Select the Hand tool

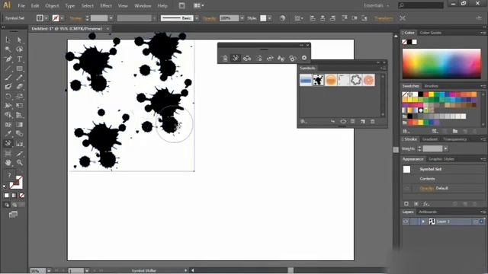pyautogui.click(x=8, y=162)
